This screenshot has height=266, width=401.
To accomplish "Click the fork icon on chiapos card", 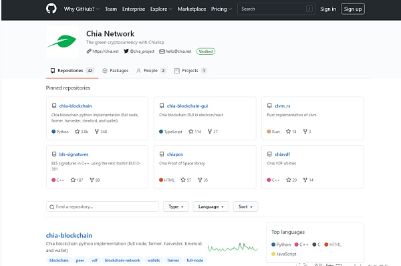I will (x=200, y=180).
